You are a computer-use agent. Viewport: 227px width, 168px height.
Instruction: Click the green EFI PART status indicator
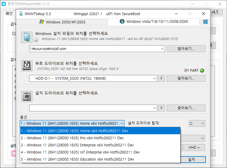tap(202, 71)
